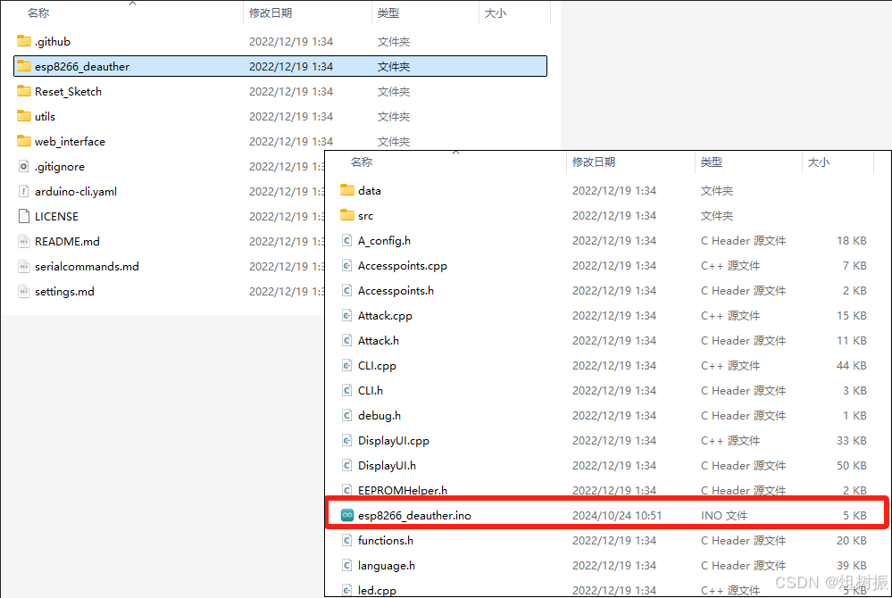This screenshot has height=598, width=892.
Task: Click the Accesspoints.cpp file icon
Action: pos(347,265)
